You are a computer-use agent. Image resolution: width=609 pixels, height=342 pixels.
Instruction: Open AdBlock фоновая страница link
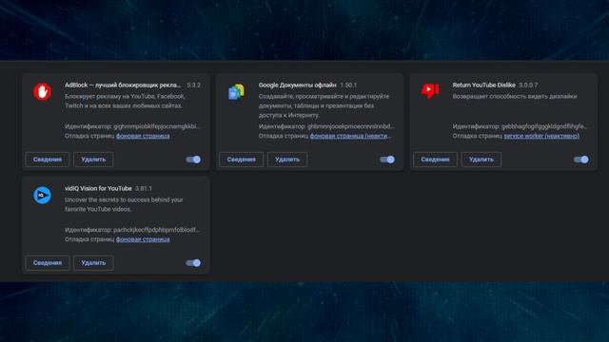[x=143, y=136]
